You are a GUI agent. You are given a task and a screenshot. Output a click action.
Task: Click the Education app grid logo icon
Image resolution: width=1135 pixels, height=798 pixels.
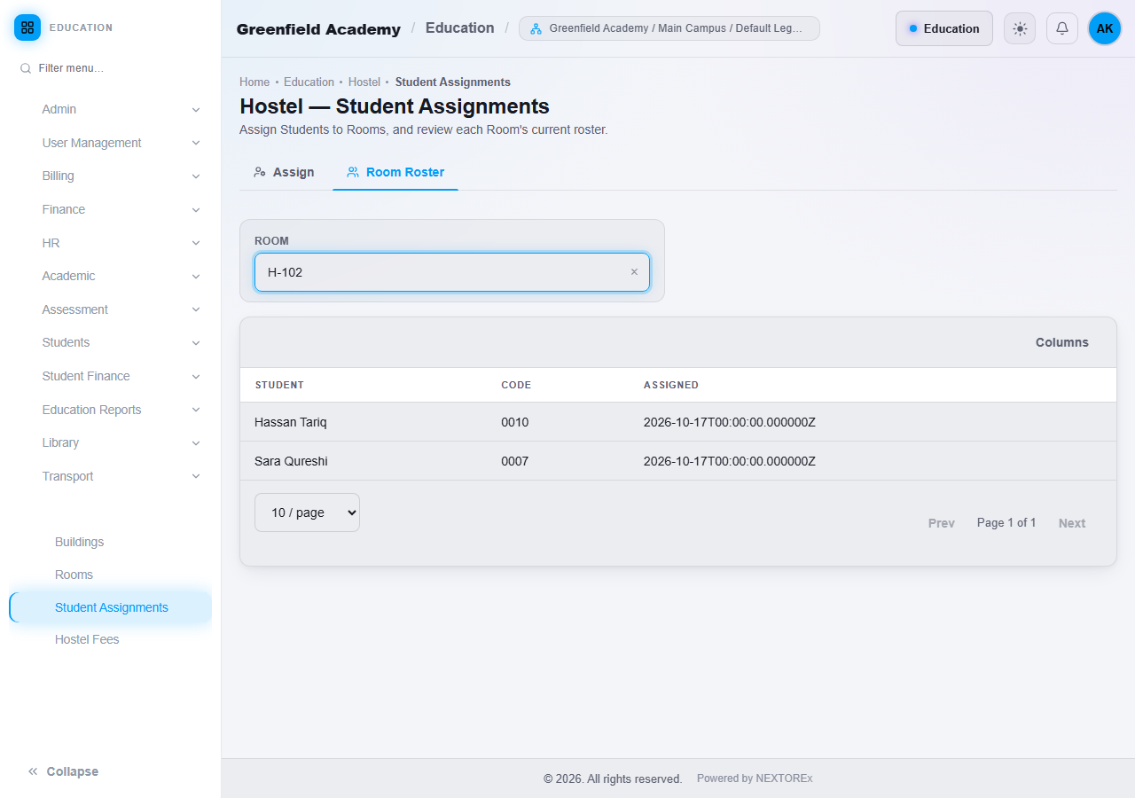27,27
